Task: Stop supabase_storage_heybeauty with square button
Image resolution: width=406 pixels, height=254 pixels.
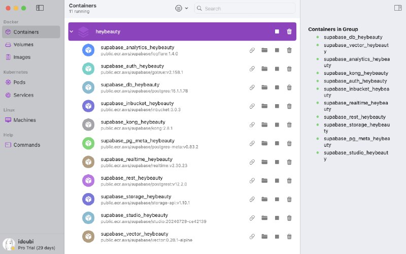Action: [x=277, y=199]
